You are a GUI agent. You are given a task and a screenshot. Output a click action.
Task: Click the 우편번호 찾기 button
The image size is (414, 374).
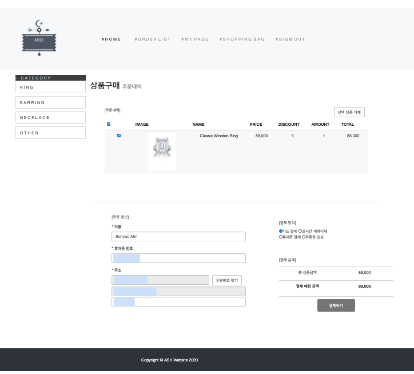coord(227,280)
